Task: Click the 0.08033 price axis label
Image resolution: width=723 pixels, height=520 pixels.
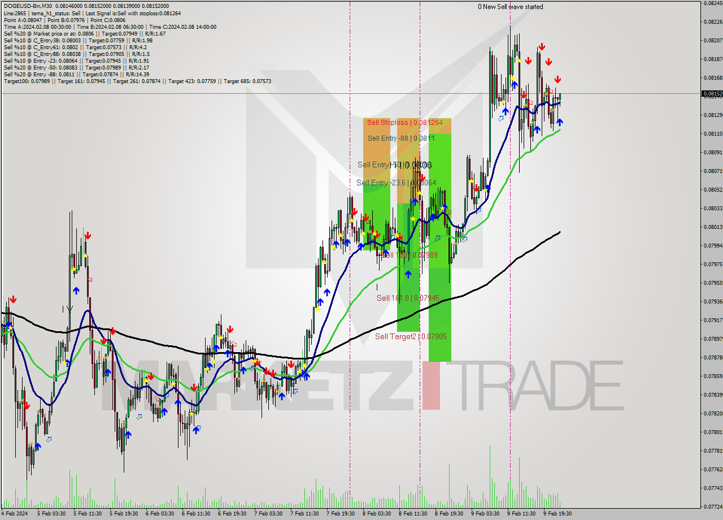Action: [x=713, y=208]
